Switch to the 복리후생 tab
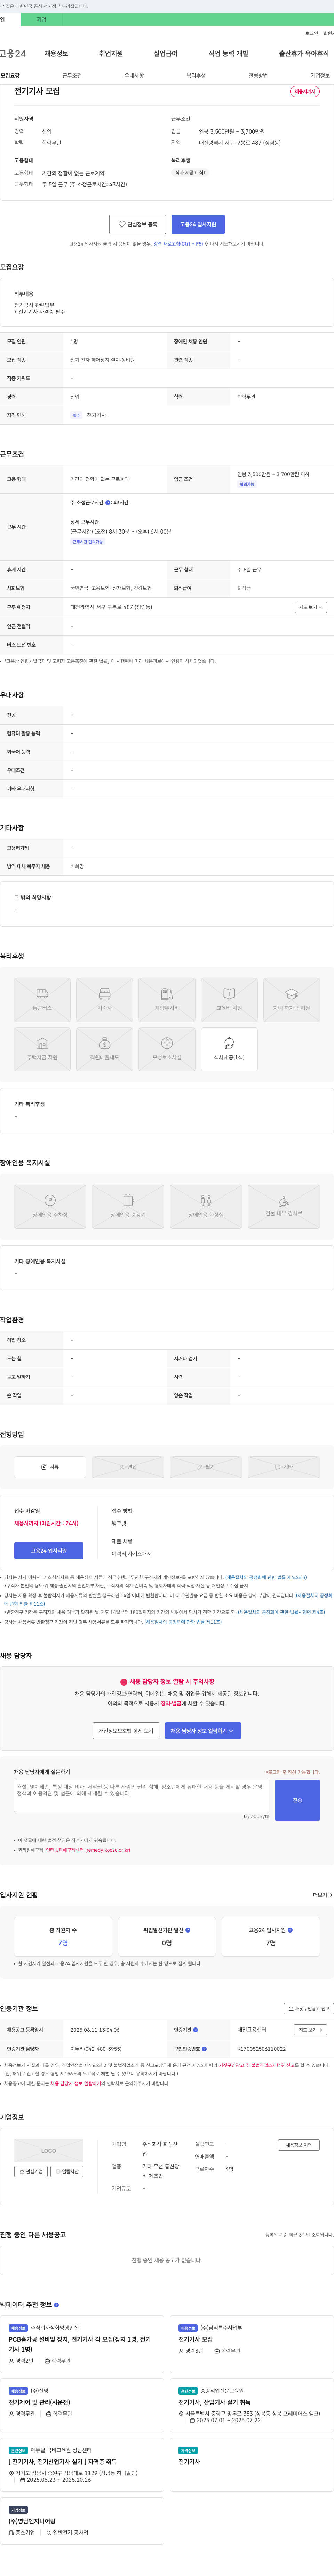Screen dimensions: 334x2576 click(196, 76)
